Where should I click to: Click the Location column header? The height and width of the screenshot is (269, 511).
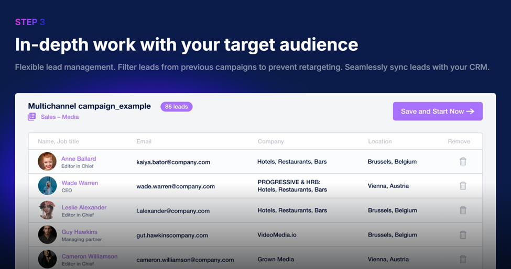(380, 141)
